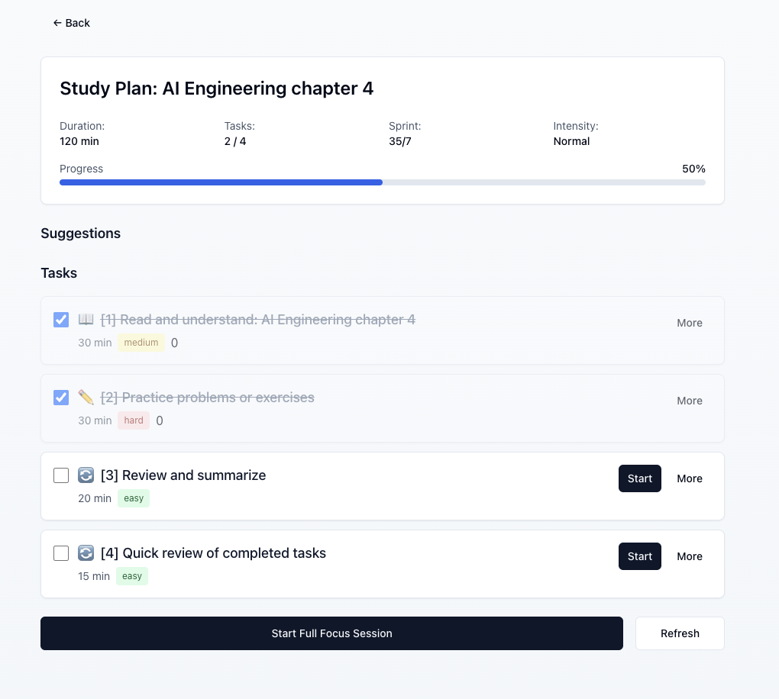The image size is (779, 699).
Task: Mark Quick review of completed tasks done
Action: [x=61, y=553]
